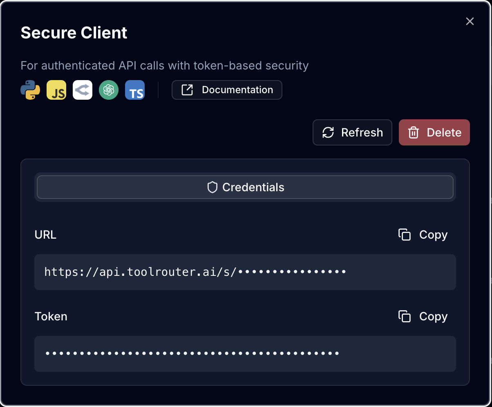Copy the hidden security token
492x407 pixels.
[x=423, y=316]
